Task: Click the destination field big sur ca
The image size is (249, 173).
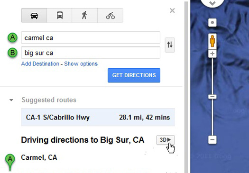Action: point(91,53)
